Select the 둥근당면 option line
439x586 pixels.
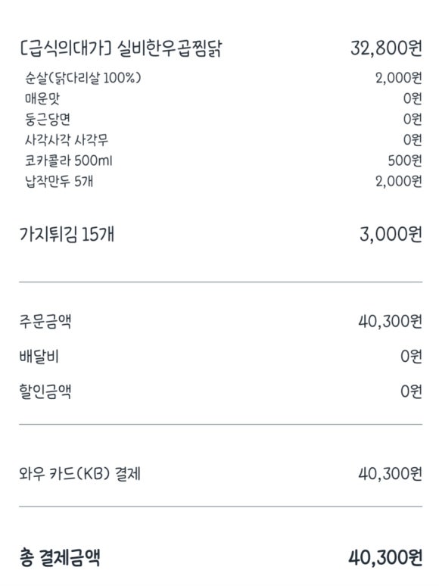click(x=48, y=119)
